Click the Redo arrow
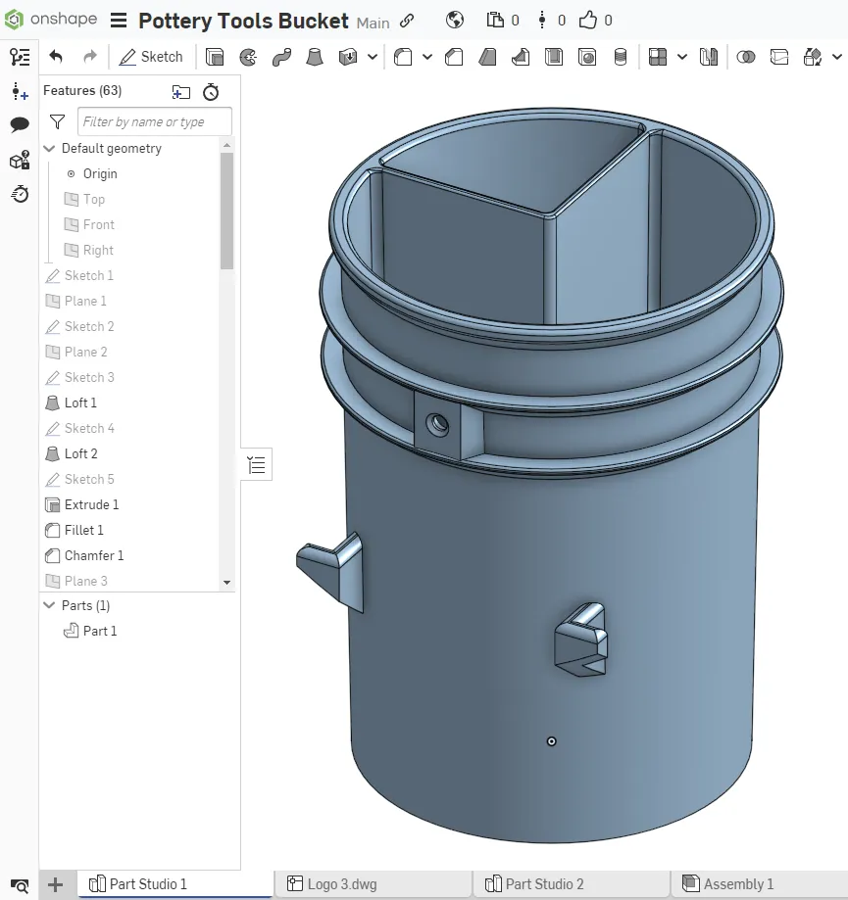 pyautogui.click(x=89, y=56)
